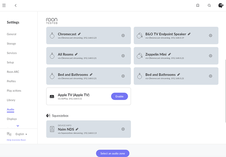Go back with the arrow icon
Image resolution: width=226 pixels, height=157 pixels.
(16, 6)
